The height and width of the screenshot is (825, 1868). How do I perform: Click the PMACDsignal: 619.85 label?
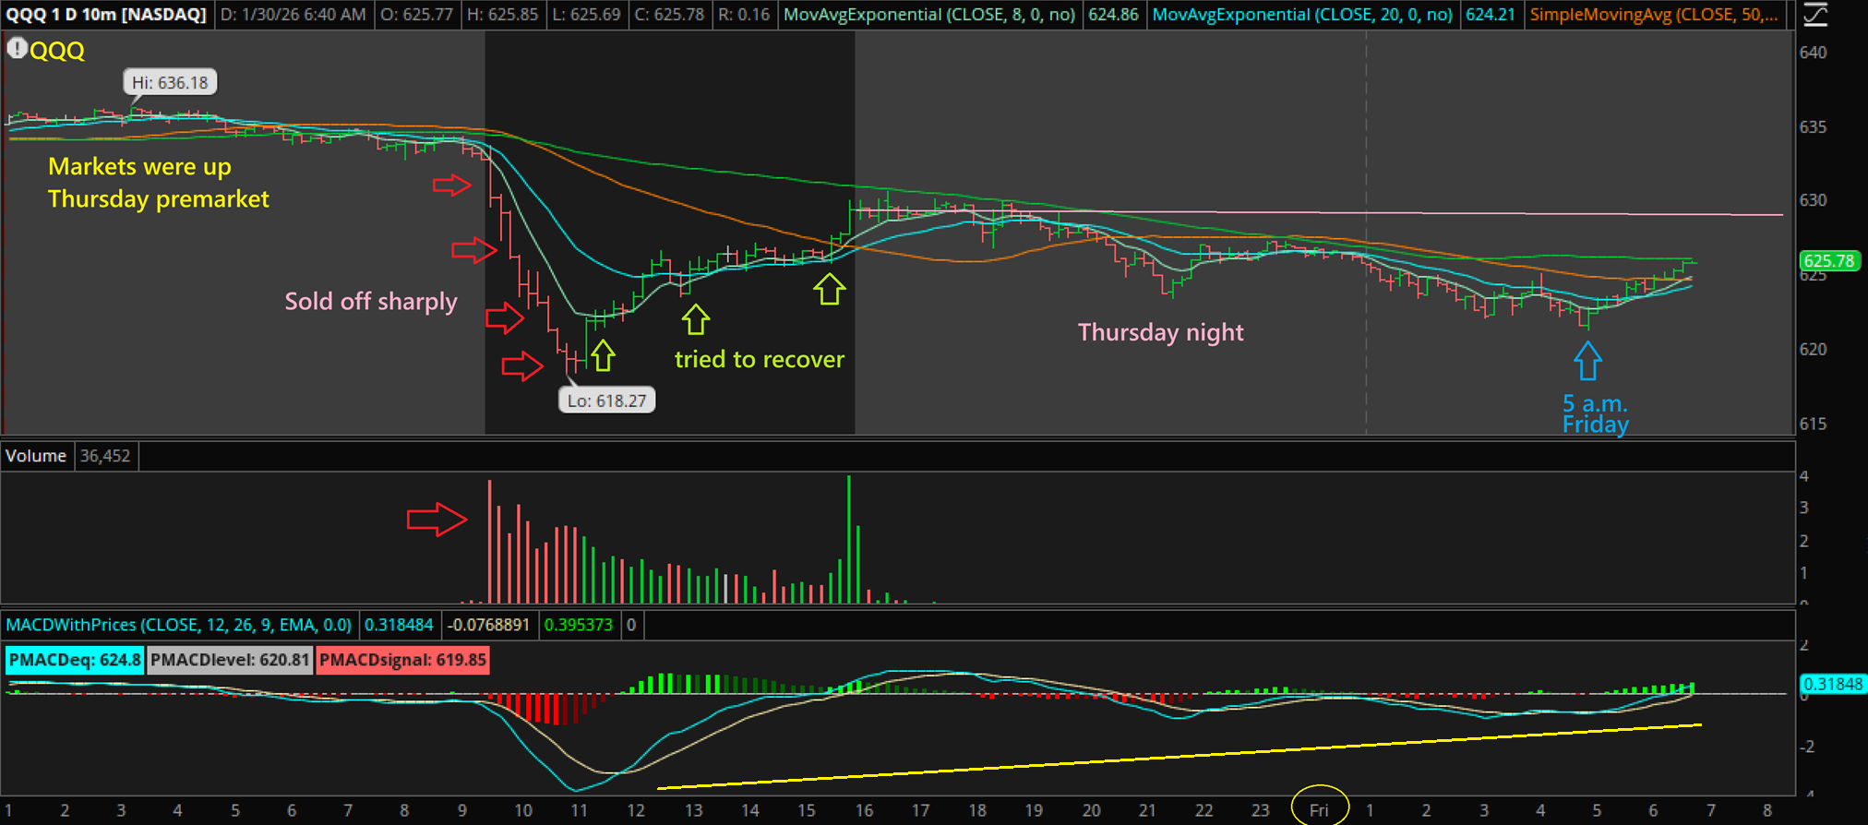click(x=402, y=660)
